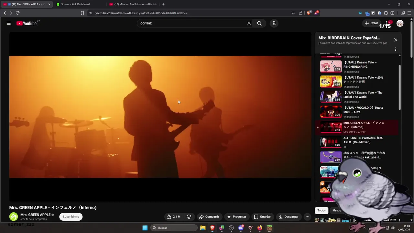Click the playlist panel scrollbar
This screenshot has width=414, height=233.
(399, 87)
